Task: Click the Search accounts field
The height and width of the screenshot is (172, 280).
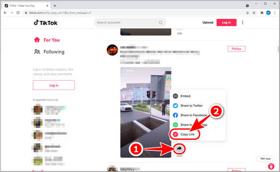Action: (x=125, y=22)
